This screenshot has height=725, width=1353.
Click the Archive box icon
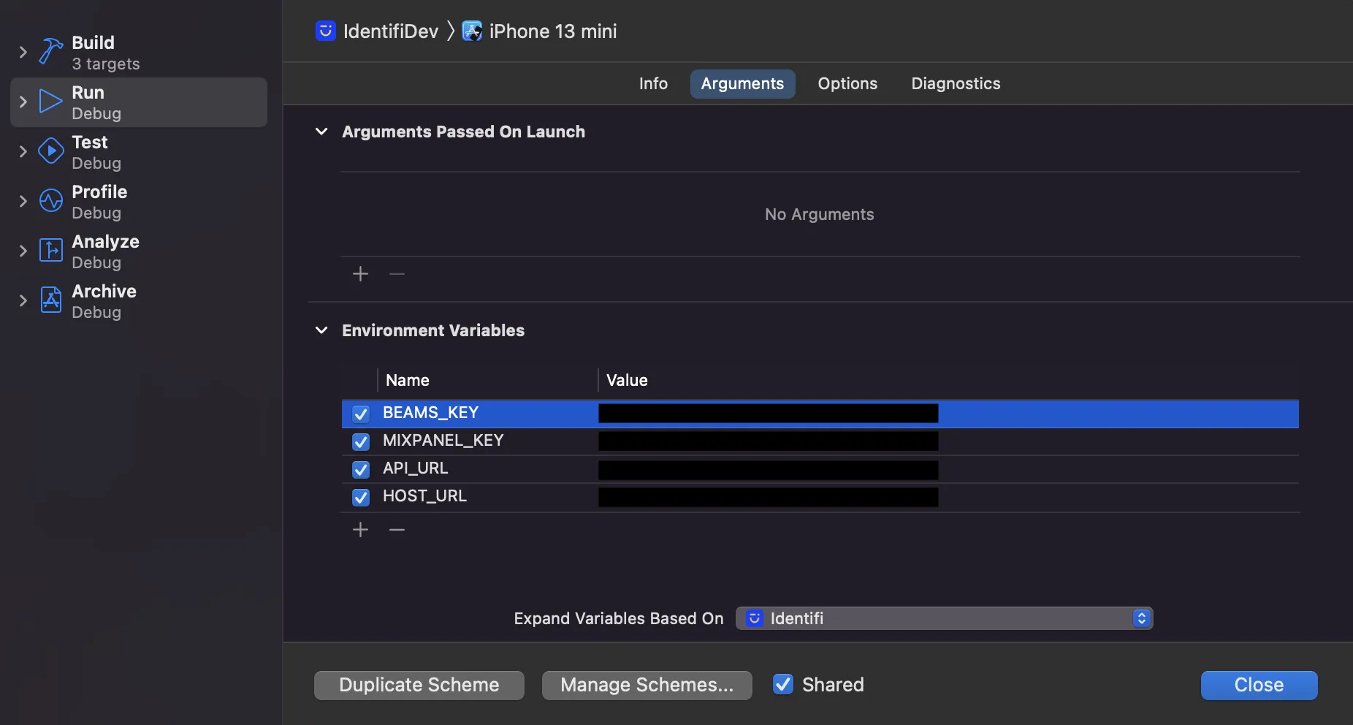pyautogui.click(x=50, y=300)
